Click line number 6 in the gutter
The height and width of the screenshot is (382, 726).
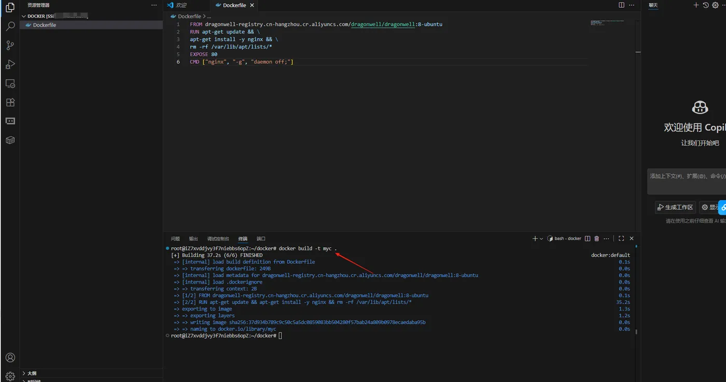(178, 62)
